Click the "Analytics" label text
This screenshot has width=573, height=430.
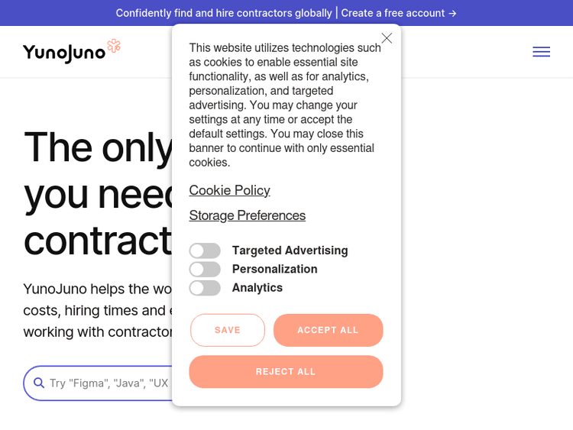[257, 288]
